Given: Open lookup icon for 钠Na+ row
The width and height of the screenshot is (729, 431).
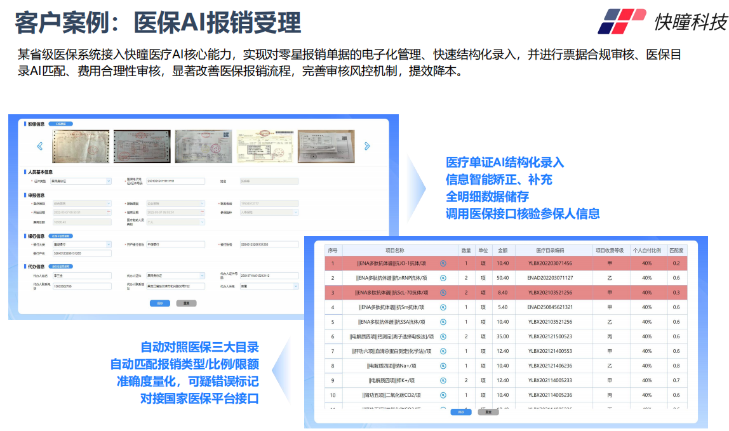Looking at the screenshot, I should (x=443, y=366).
